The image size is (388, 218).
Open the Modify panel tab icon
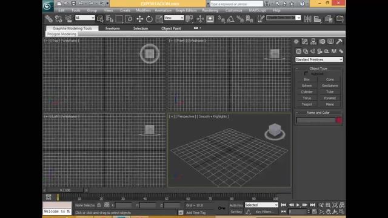[x=304, y=42]
